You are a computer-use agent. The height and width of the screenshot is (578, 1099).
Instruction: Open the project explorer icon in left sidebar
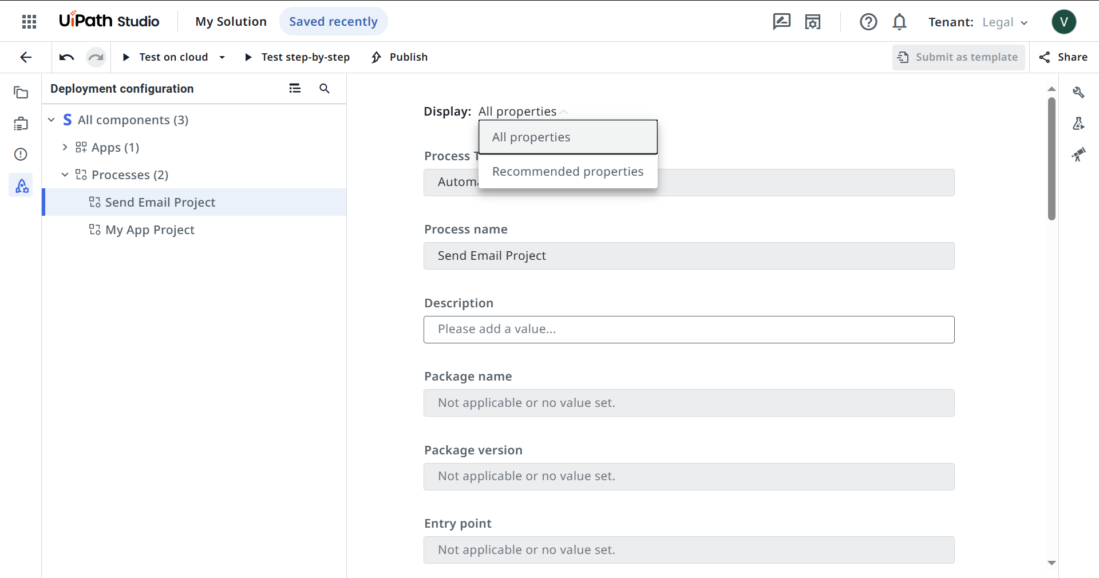point(21,93)
